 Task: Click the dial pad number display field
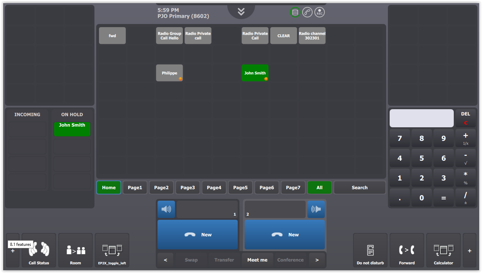click(x=421, y=118)
